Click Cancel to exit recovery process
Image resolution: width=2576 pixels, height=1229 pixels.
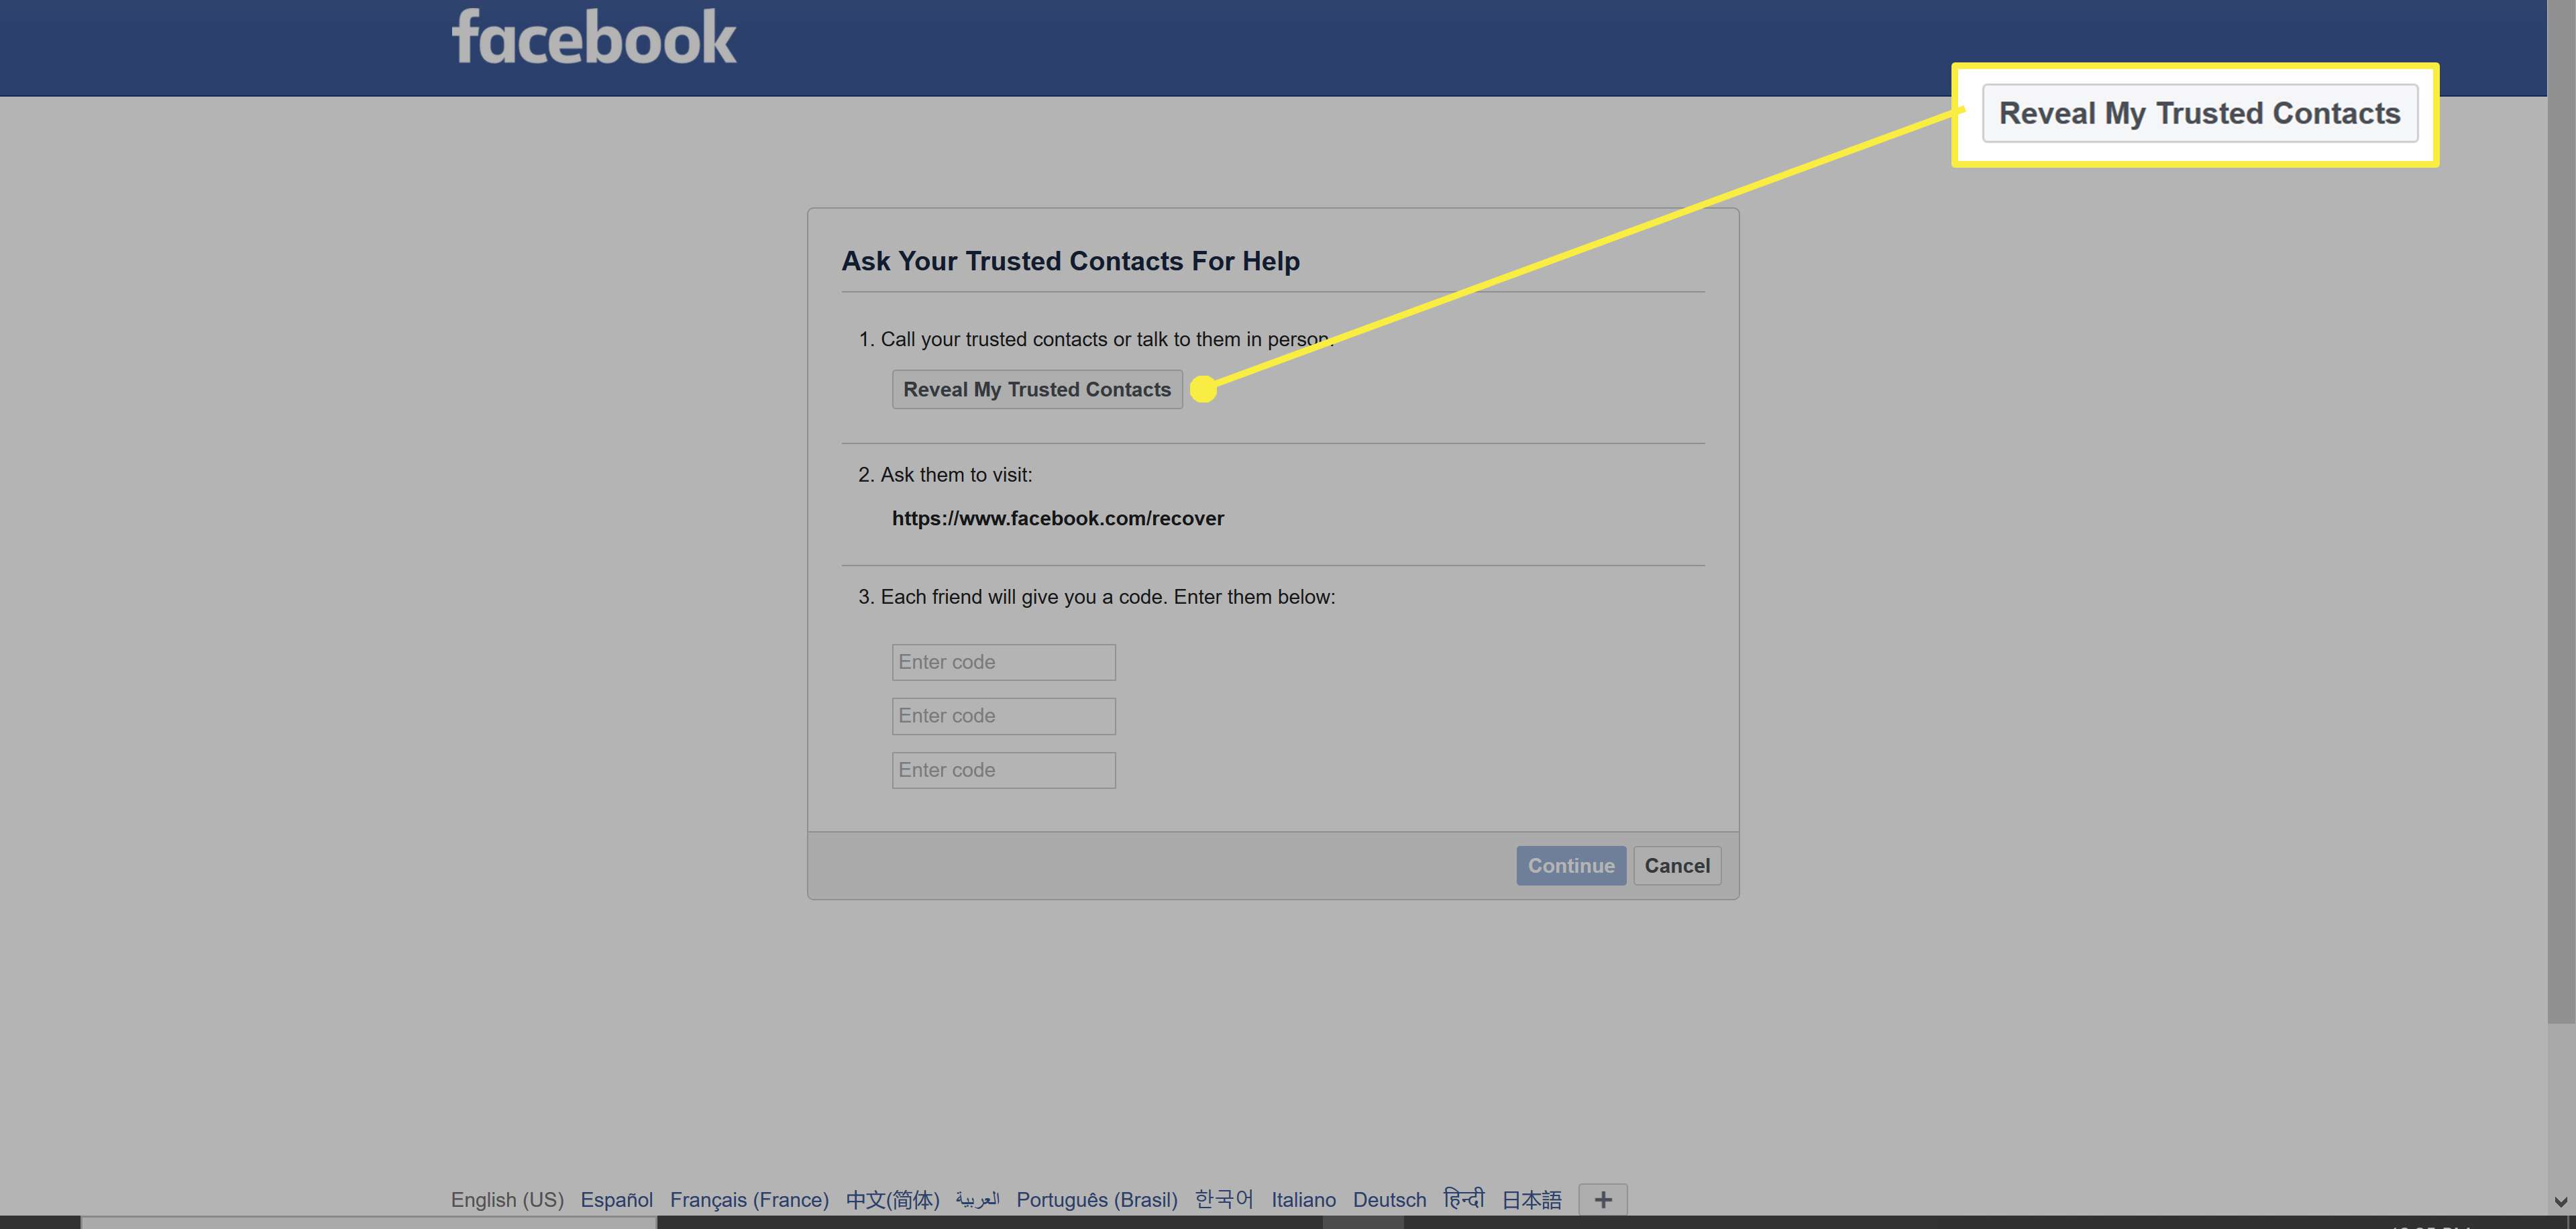click(x=1677, y=864)
